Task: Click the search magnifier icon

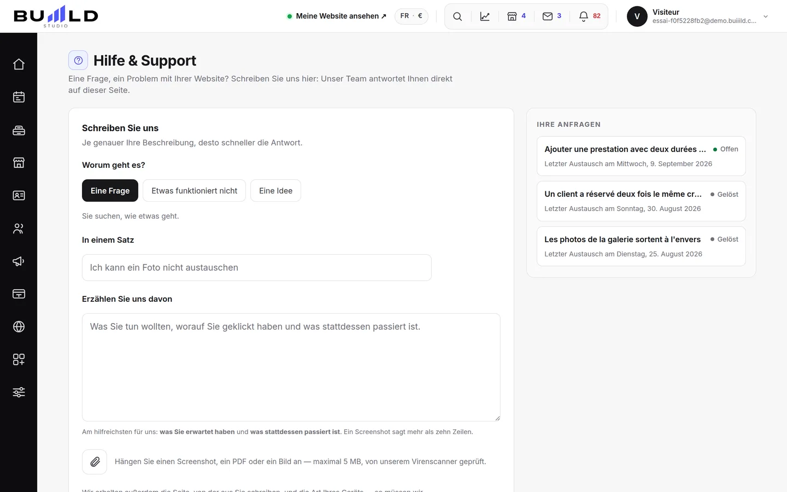Action: pyautogui.click(x=457, y=16)
